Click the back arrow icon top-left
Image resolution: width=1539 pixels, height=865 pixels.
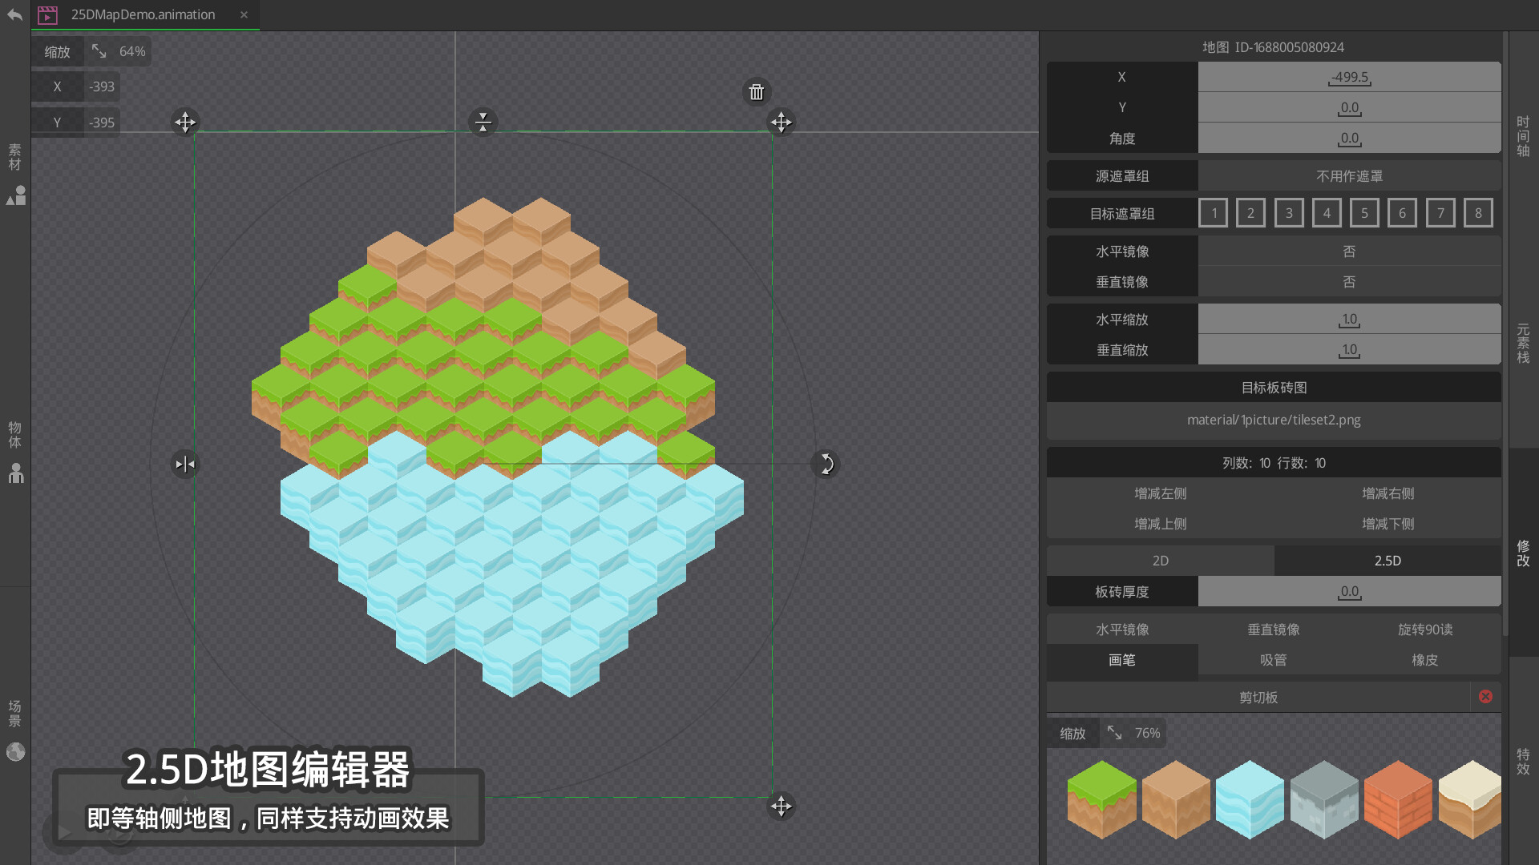(14, 14)
